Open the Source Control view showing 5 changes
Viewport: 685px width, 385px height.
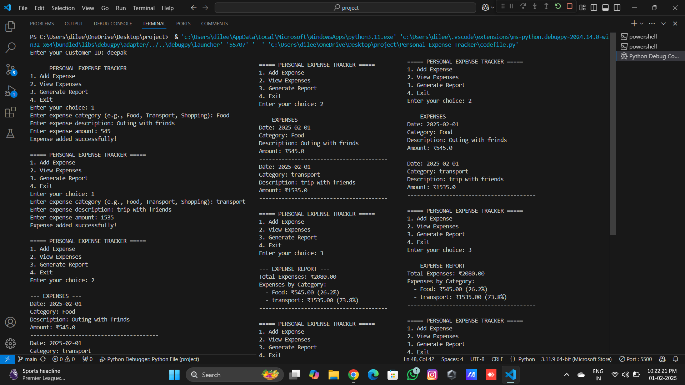click(x=10, y=70)
